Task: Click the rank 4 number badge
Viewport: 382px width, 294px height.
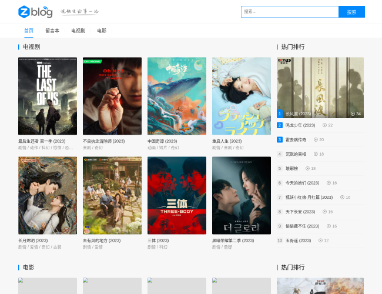Action: [x=280, y=154]
